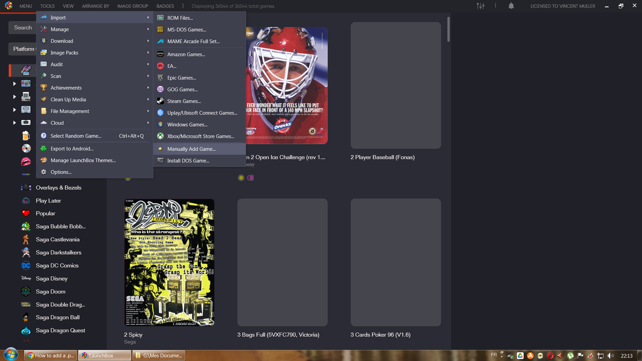
Task: Click the Export to Android icon
Action: (43, 148)
